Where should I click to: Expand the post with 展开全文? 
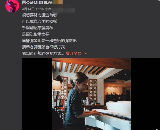(73, 53)
